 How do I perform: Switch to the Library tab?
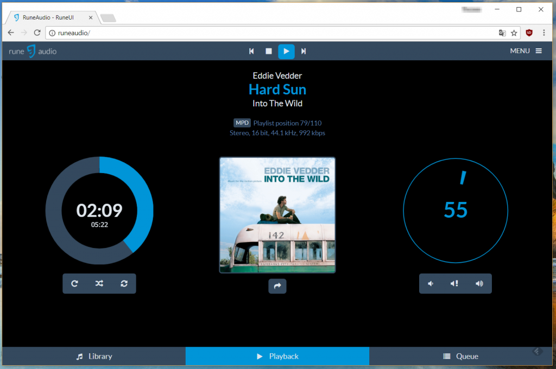click(93, 356)
